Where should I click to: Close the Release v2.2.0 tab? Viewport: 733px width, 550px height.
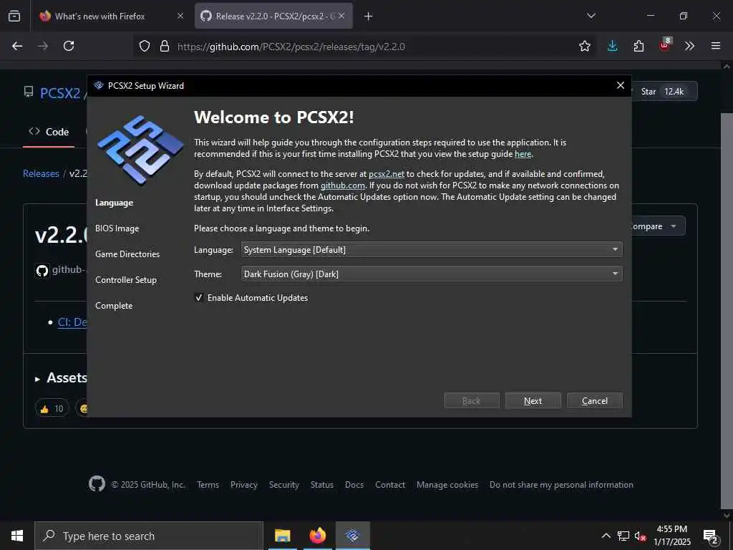[x=341, y=16]
